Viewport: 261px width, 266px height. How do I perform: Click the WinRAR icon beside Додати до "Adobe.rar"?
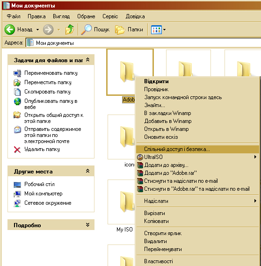(x=140, y=173)
